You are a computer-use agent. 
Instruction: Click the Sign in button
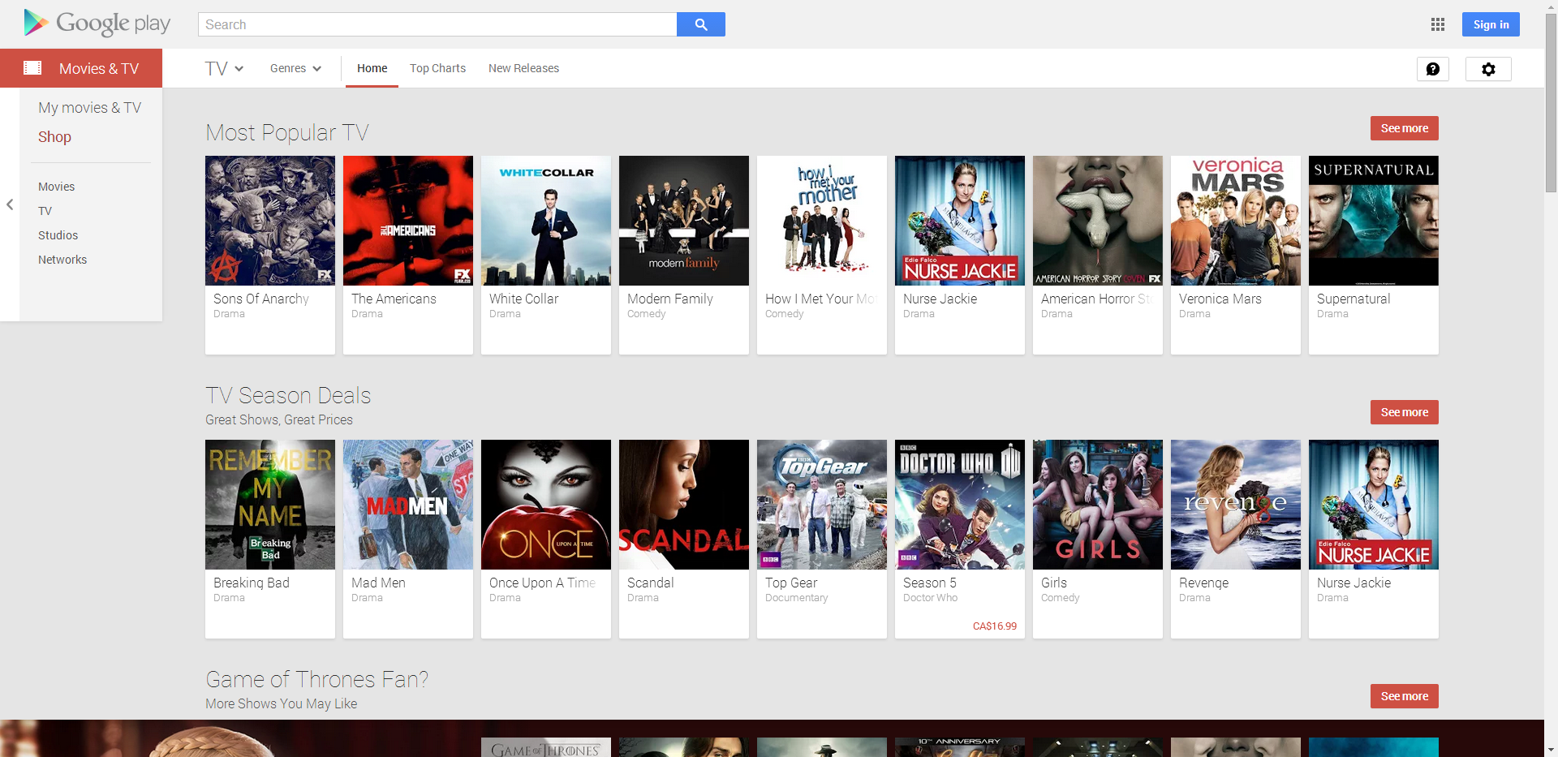[1490, 24]
